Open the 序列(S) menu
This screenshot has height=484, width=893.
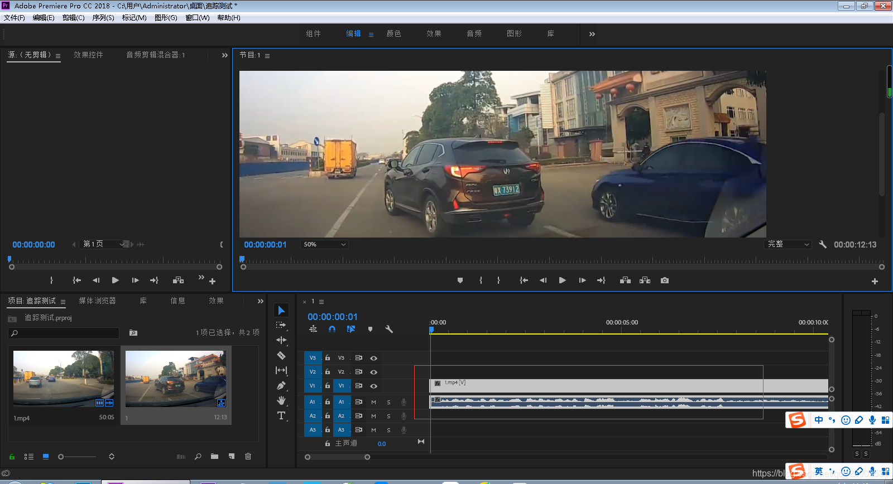click(x=103, y=18)
